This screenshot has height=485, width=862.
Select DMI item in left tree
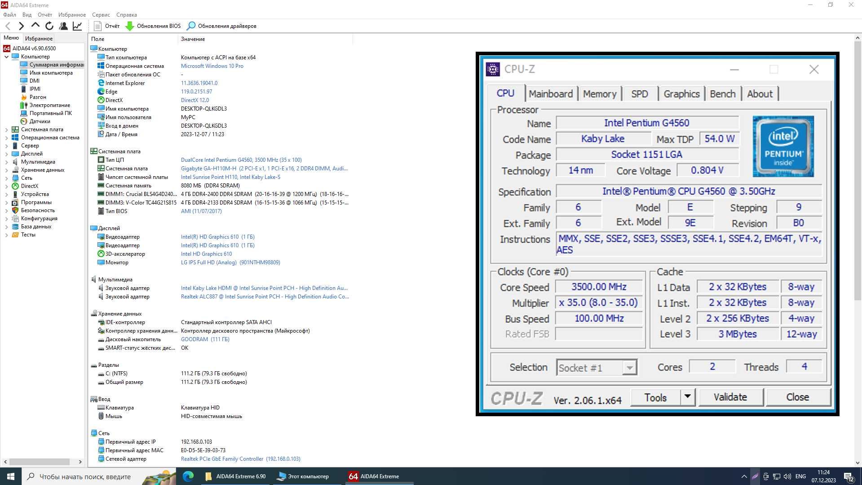(34, 81)
